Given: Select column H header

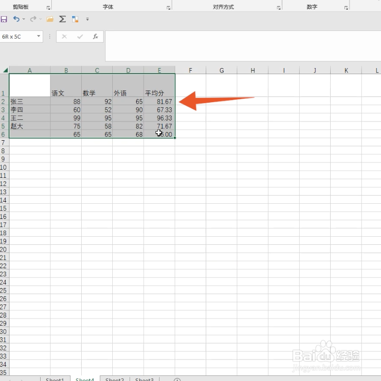Looking at the screenshot, I should click(252, 70).
